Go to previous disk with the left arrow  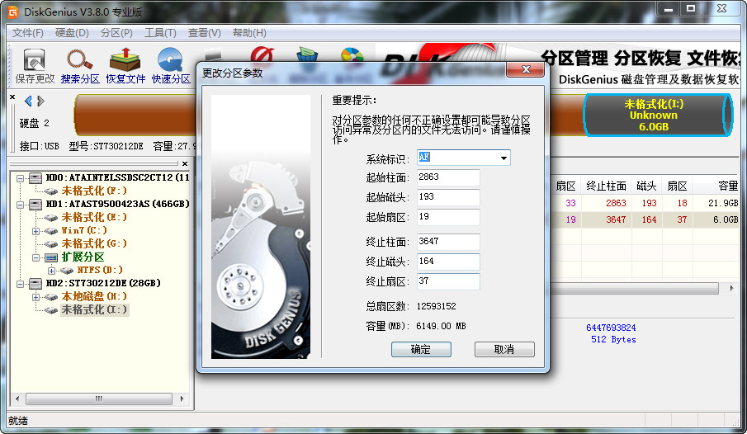pyautogui.click(x=28, y=101)
